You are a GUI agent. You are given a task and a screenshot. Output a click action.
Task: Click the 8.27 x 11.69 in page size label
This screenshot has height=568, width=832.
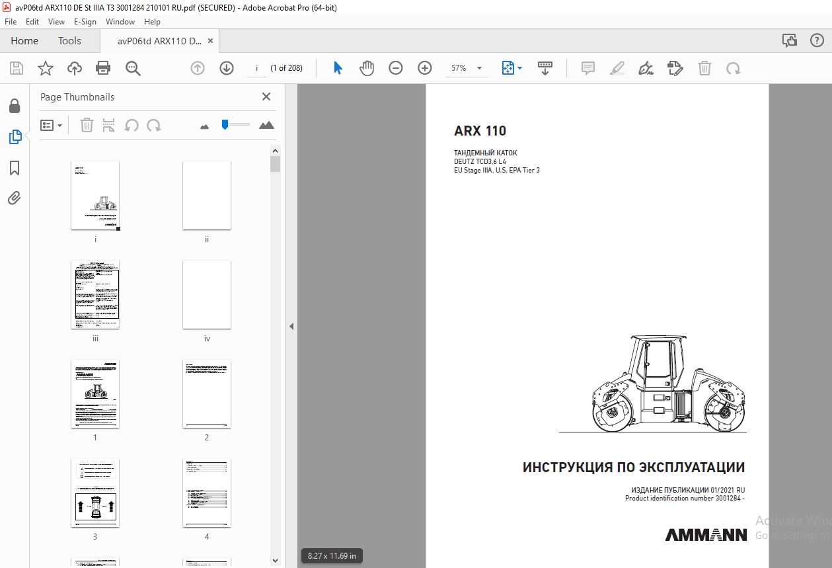332,556
